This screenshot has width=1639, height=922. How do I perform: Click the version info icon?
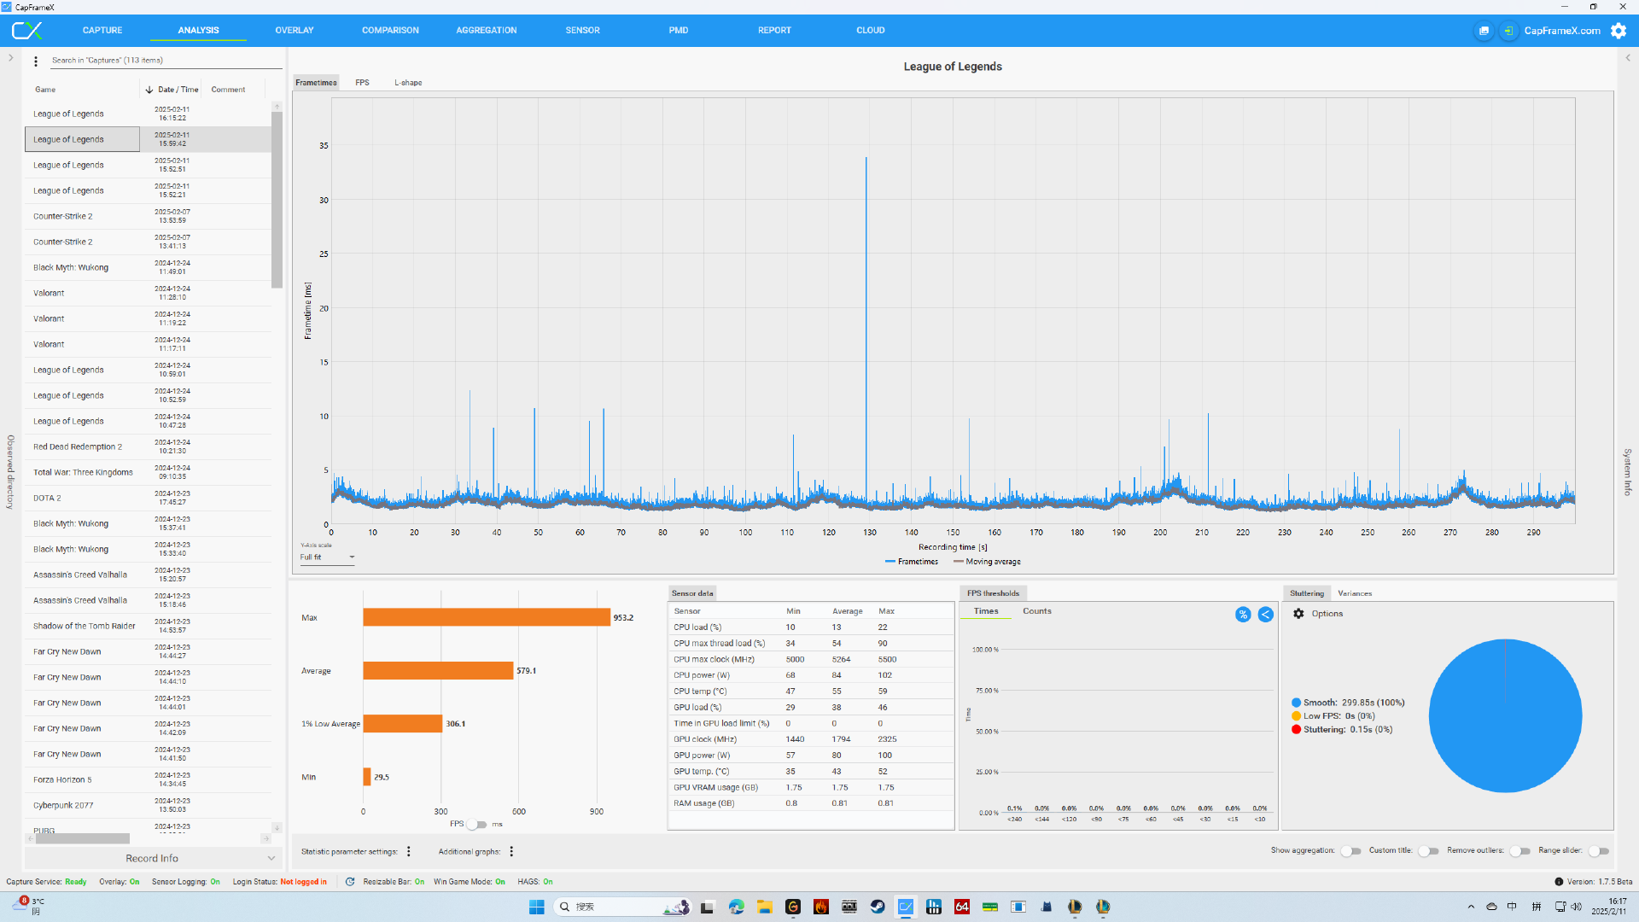pyautogui.click(x=1559, y=882)
